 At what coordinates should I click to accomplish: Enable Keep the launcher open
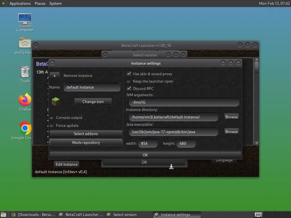[x=128, y=81]
